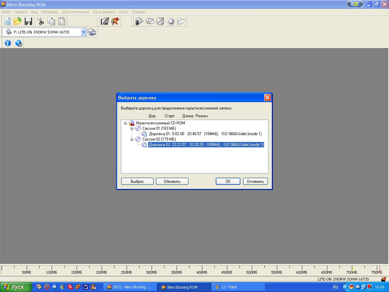
Task: Open a compilation with the folder icon
Action: click(18, 21)
